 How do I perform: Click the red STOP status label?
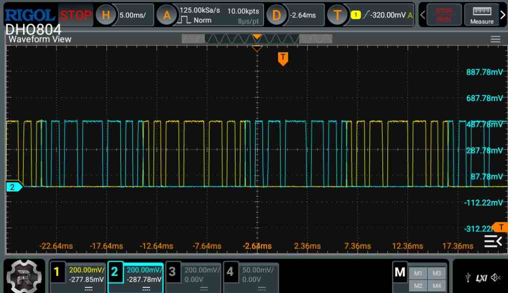tap(76, 15)
